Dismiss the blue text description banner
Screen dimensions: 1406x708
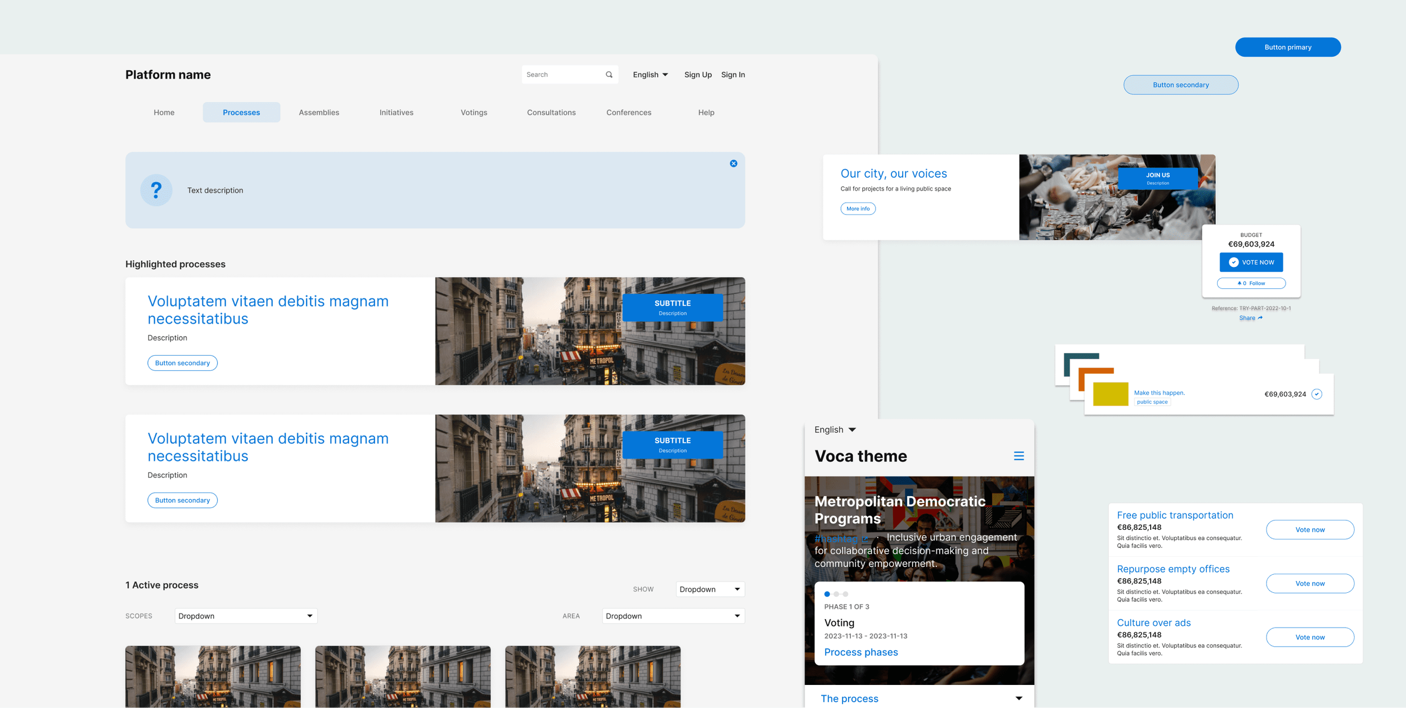[733, 164]
